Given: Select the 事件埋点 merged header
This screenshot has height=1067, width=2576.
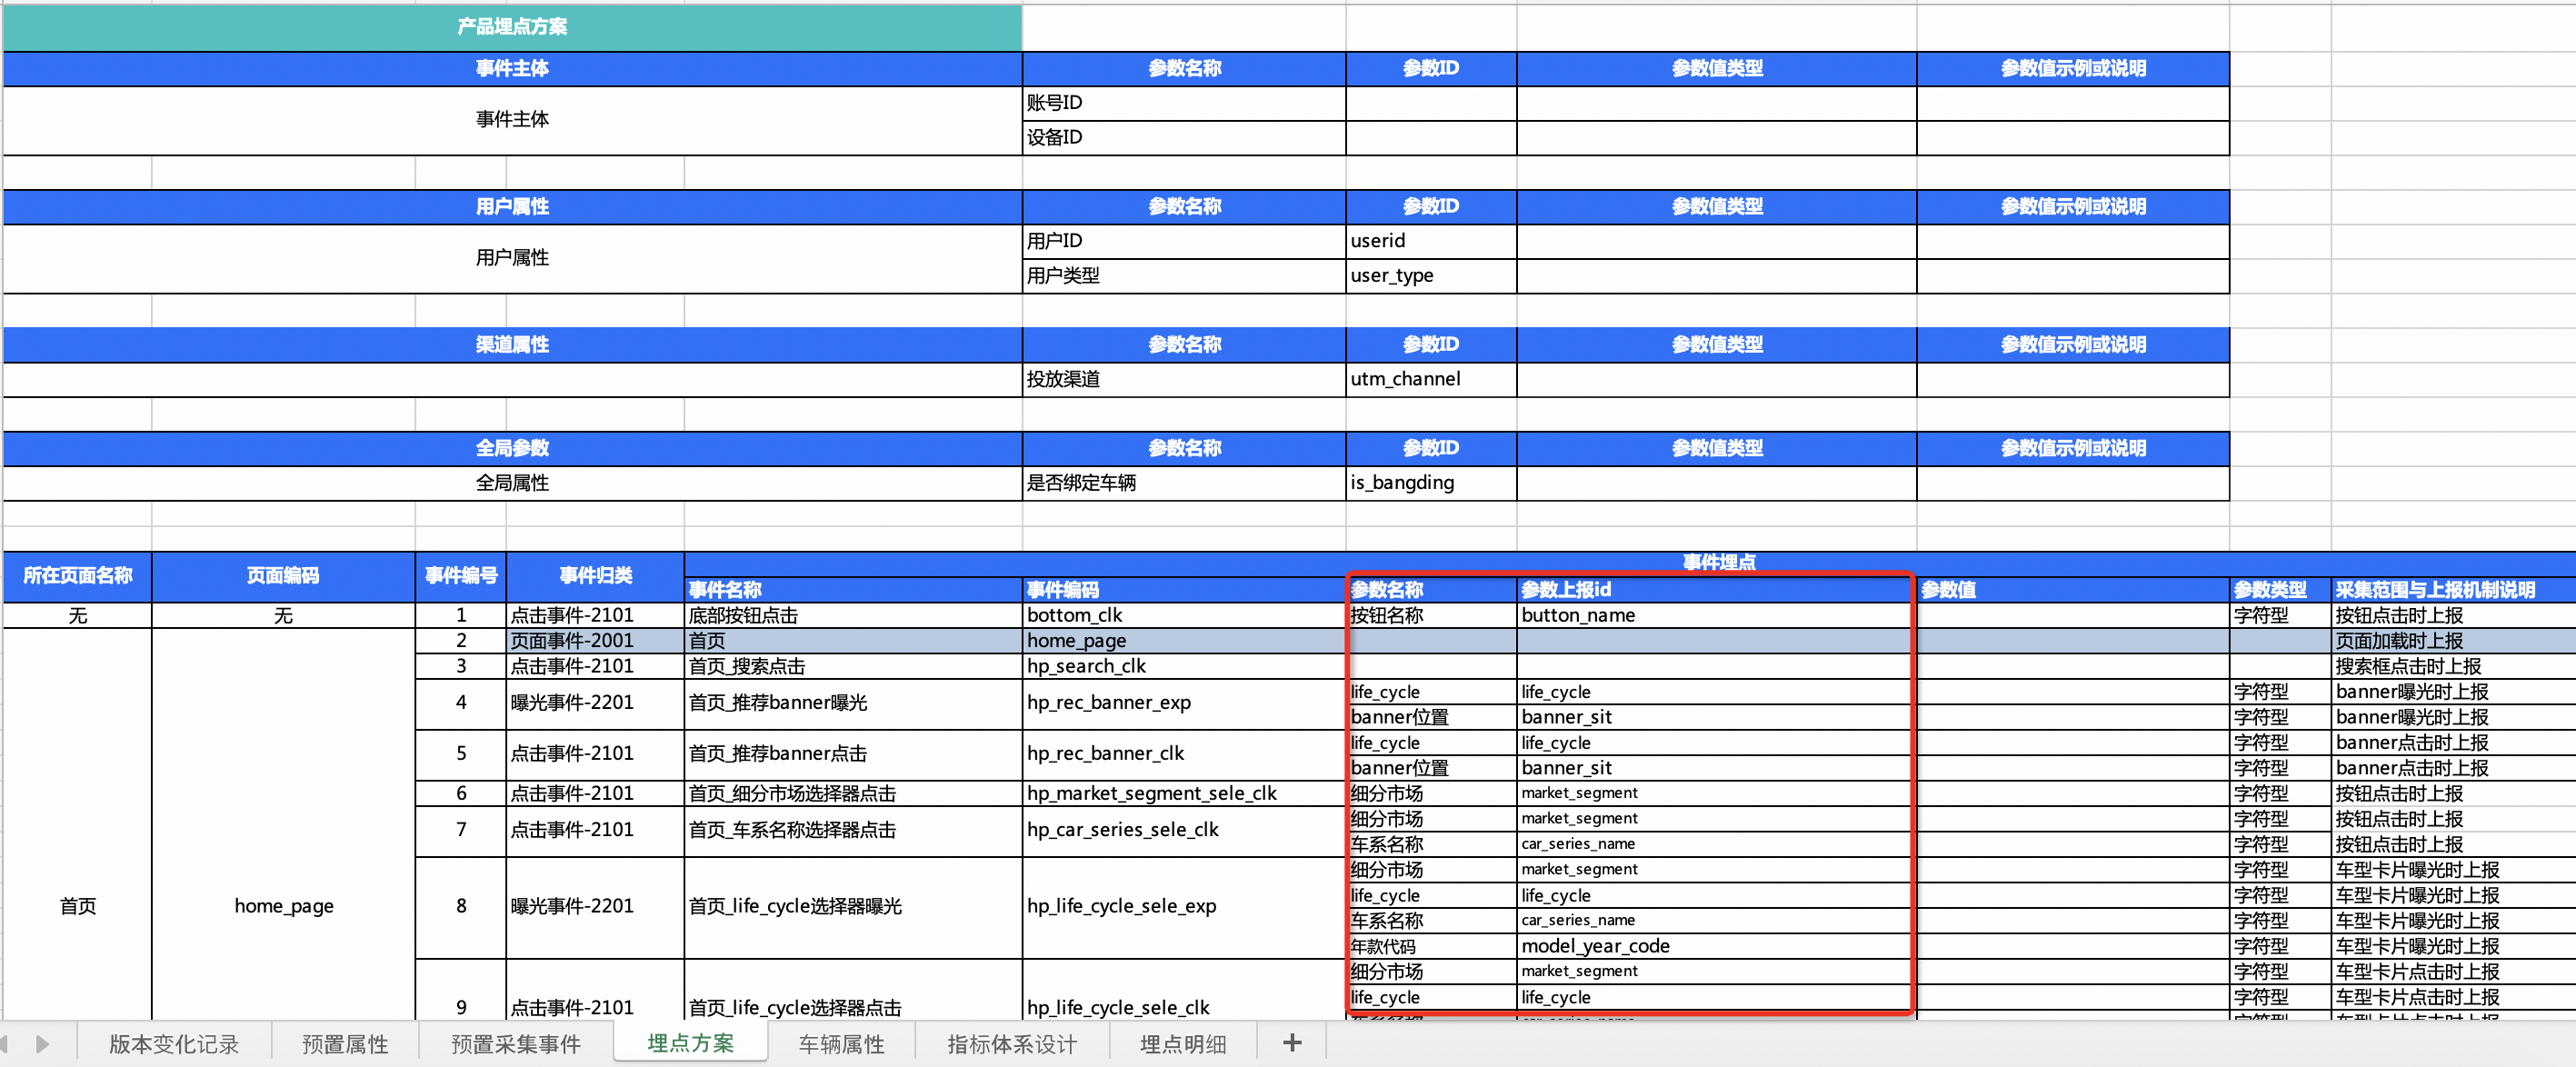Looking at the screenshot, I should click(1719, 562).
